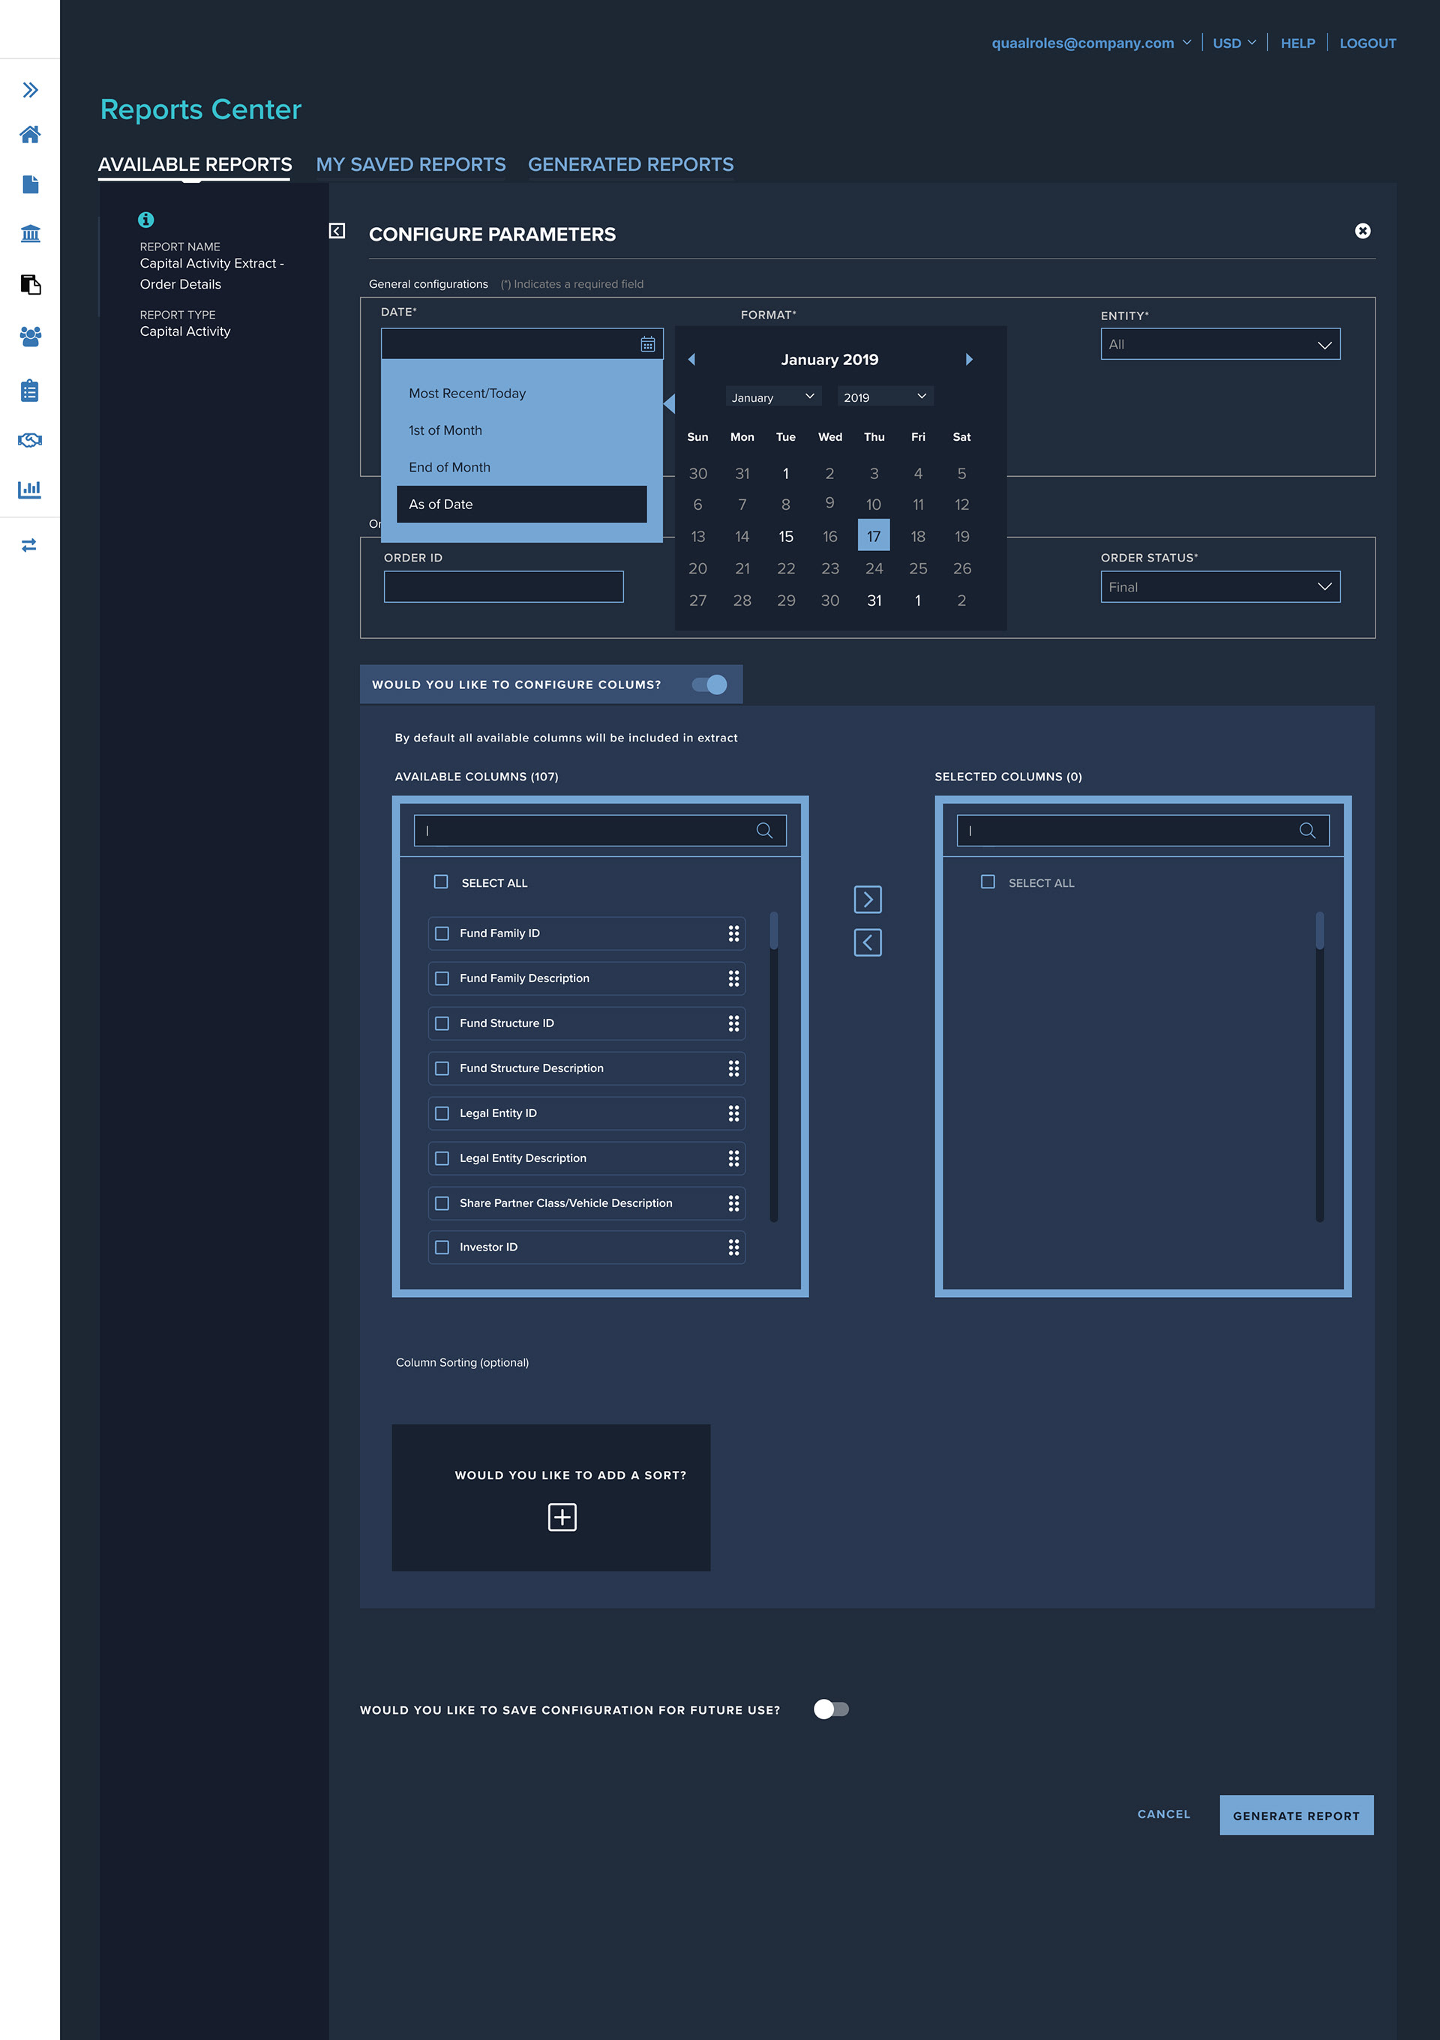Viewport: 1440px width, 2040px height.
Task: Select Most Recent/Today date option
Action: (522, 393)
